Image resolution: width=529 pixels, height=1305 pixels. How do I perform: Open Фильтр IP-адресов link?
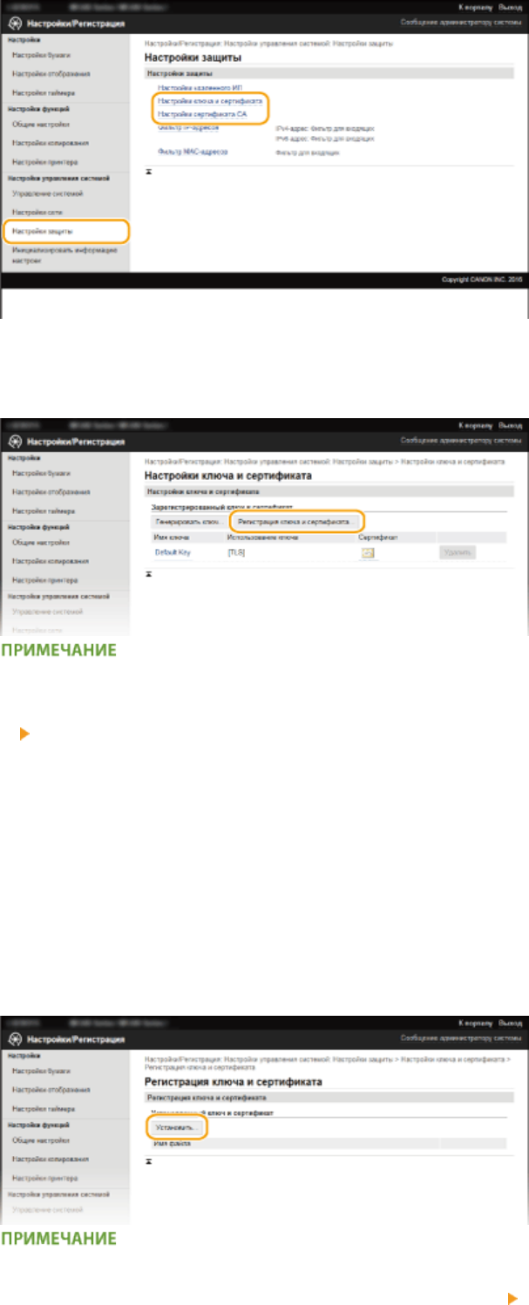tap(188, 127)
